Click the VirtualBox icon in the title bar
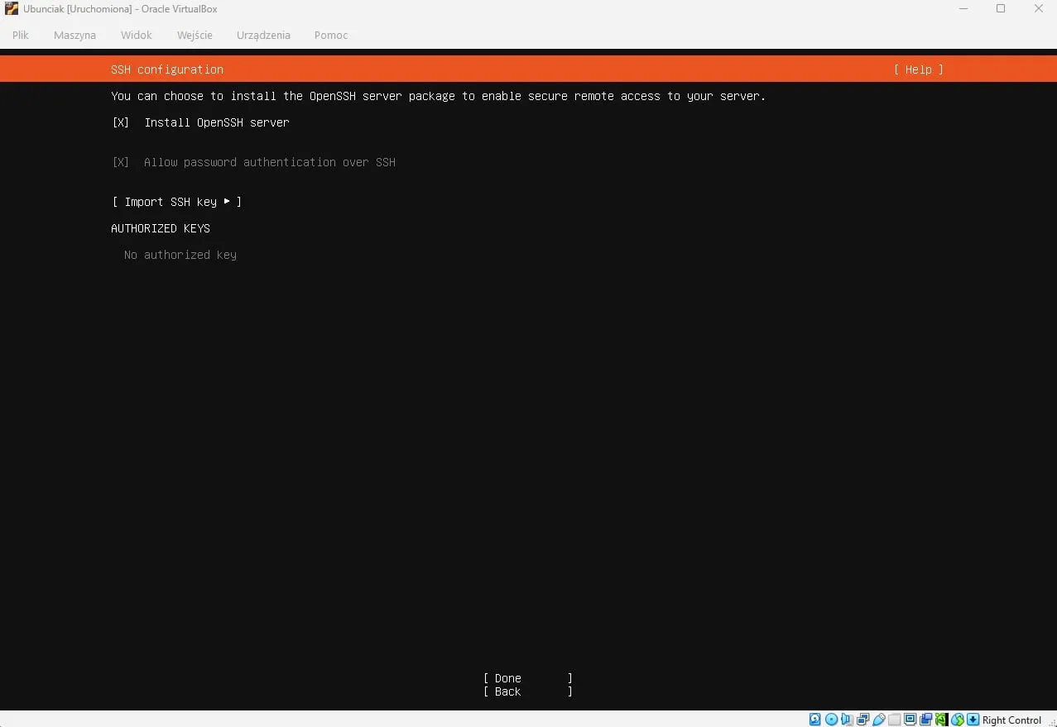 12,9
